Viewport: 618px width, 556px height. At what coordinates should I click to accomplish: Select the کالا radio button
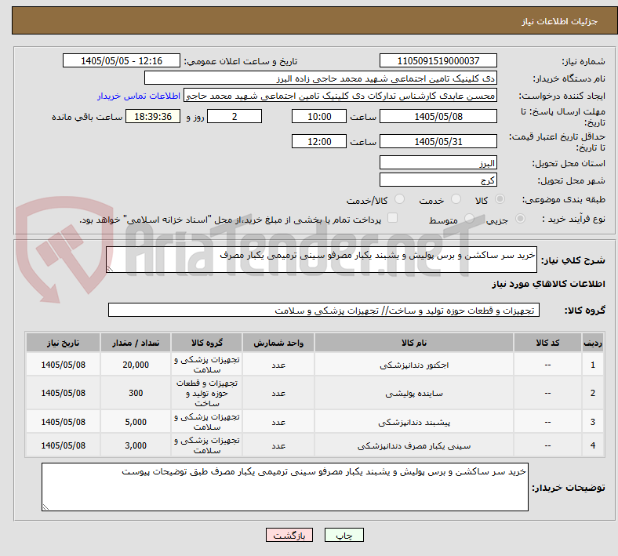coord(500,199)
